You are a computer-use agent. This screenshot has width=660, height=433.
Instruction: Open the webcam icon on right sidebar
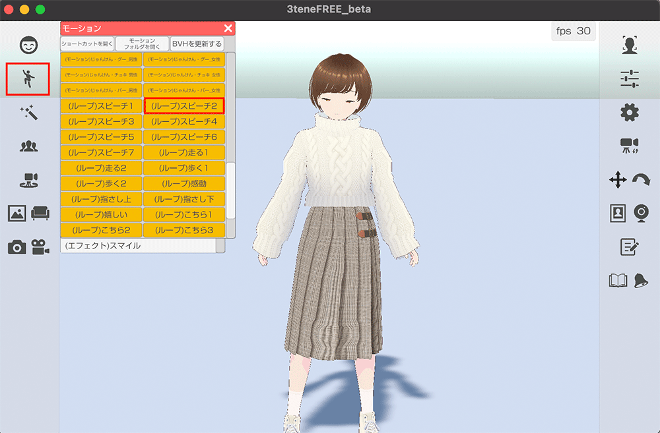[x=643, y=212]
